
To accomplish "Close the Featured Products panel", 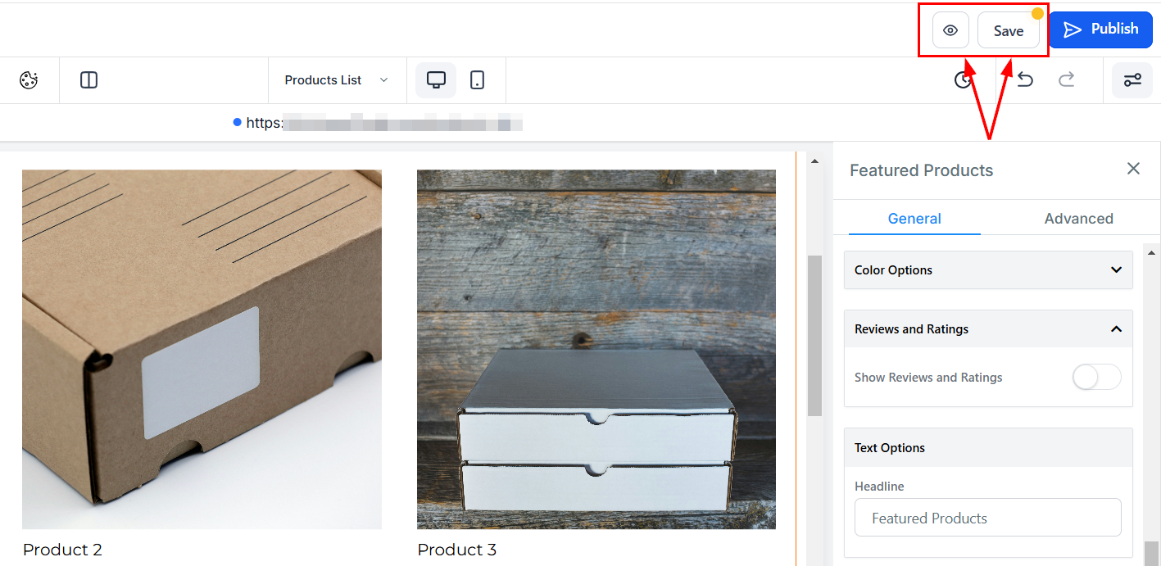I will pyautogui.click(x=1133, y=169).
